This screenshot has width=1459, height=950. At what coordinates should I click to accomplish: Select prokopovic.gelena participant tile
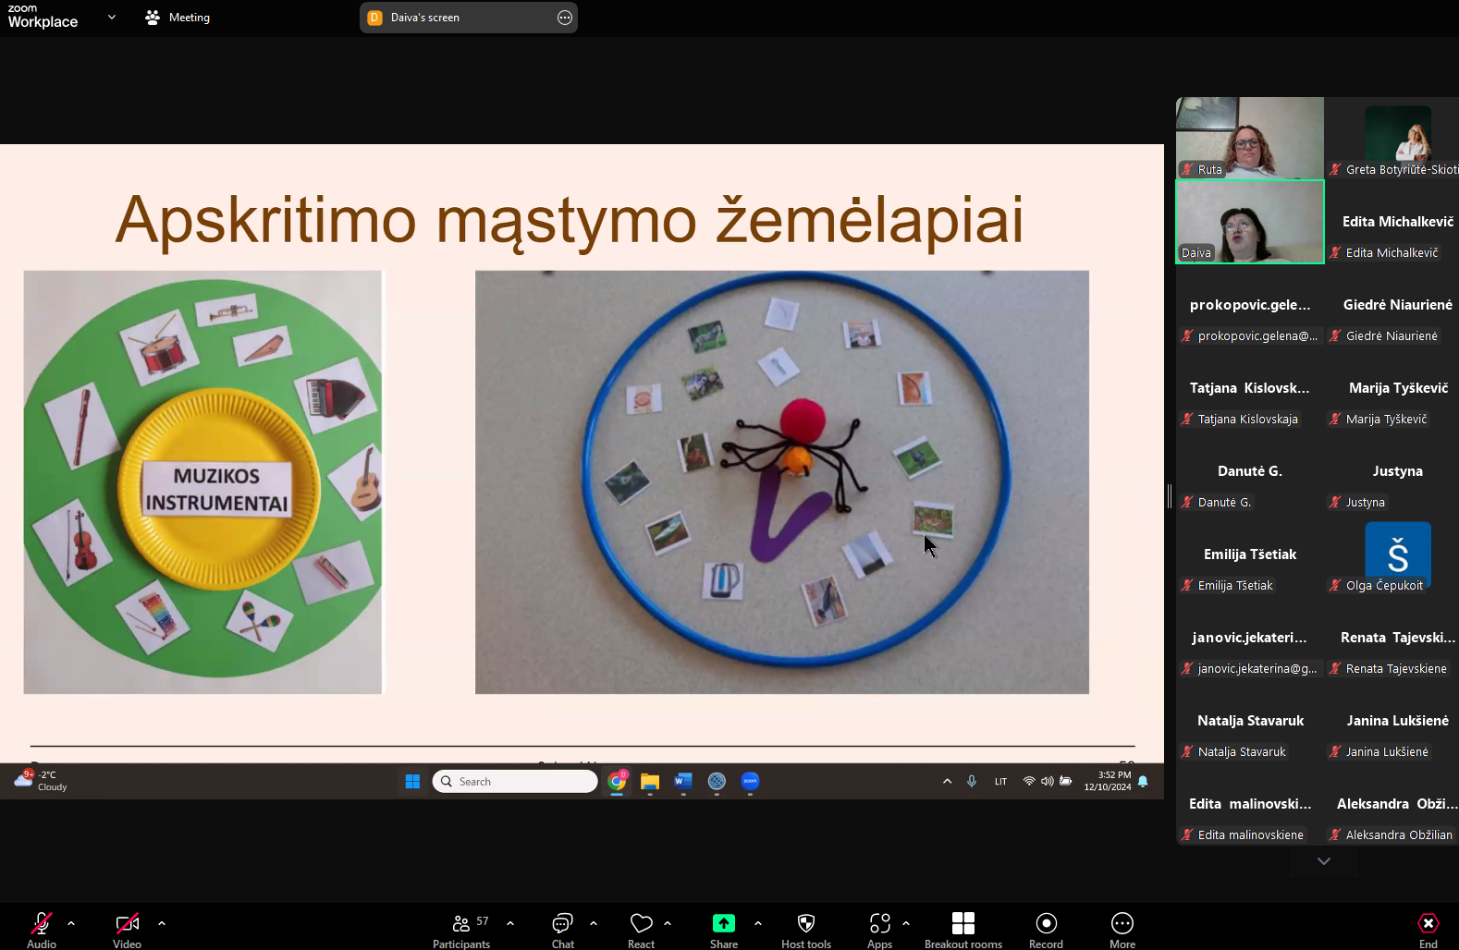(x=1249, y=305)
